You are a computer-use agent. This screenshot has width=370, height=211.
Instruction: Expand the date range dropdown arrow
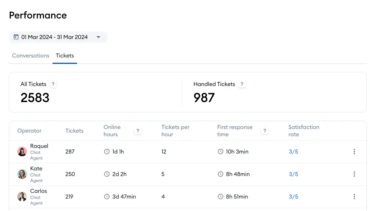pyautogui.click(x=98, y=37)
